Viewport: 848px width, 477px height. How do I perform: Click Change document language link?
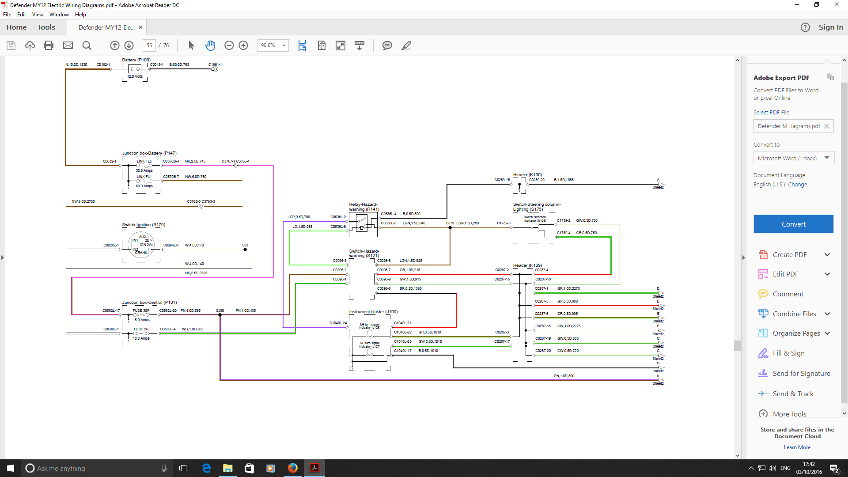click(797, 185)
